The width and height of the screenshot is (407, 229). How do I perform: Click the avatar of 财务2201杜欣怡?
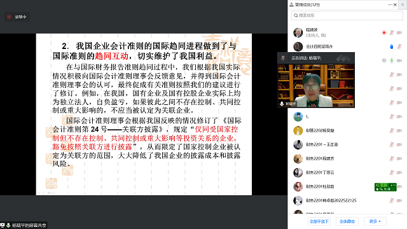298,186
